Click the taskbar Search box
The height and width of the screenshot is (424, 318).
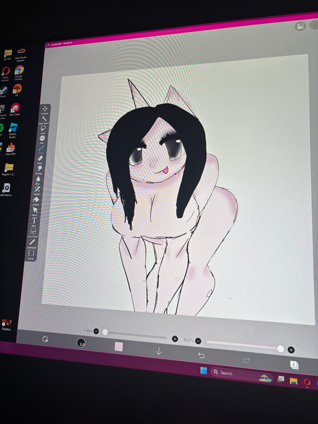[x=242, y=375]
